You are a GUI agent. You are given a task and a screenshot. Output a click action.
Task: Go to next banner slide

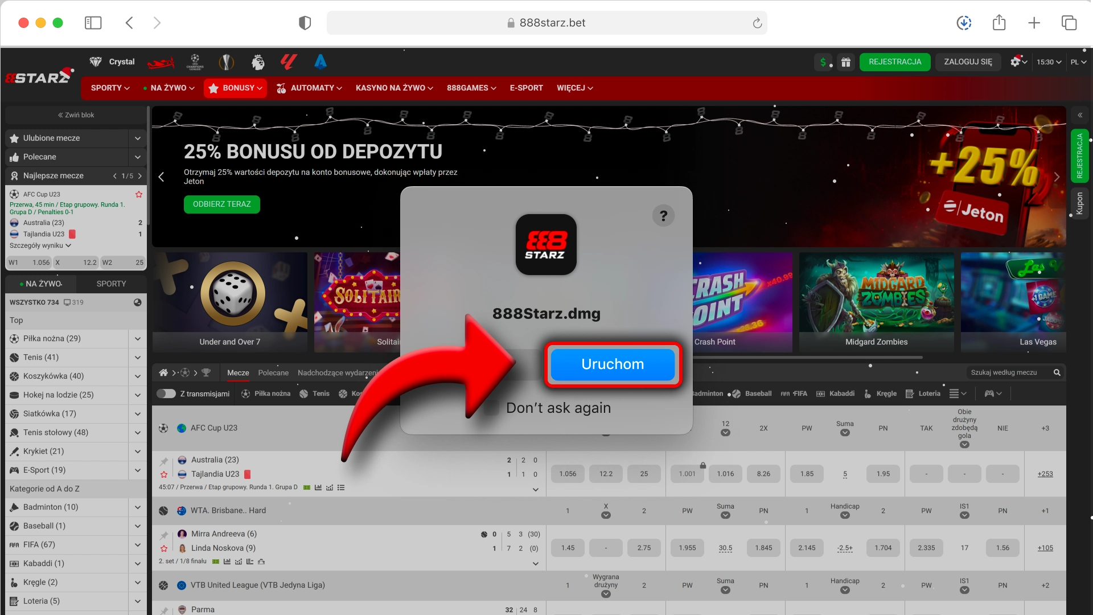pyautogui.click(x=1057, y=177)
